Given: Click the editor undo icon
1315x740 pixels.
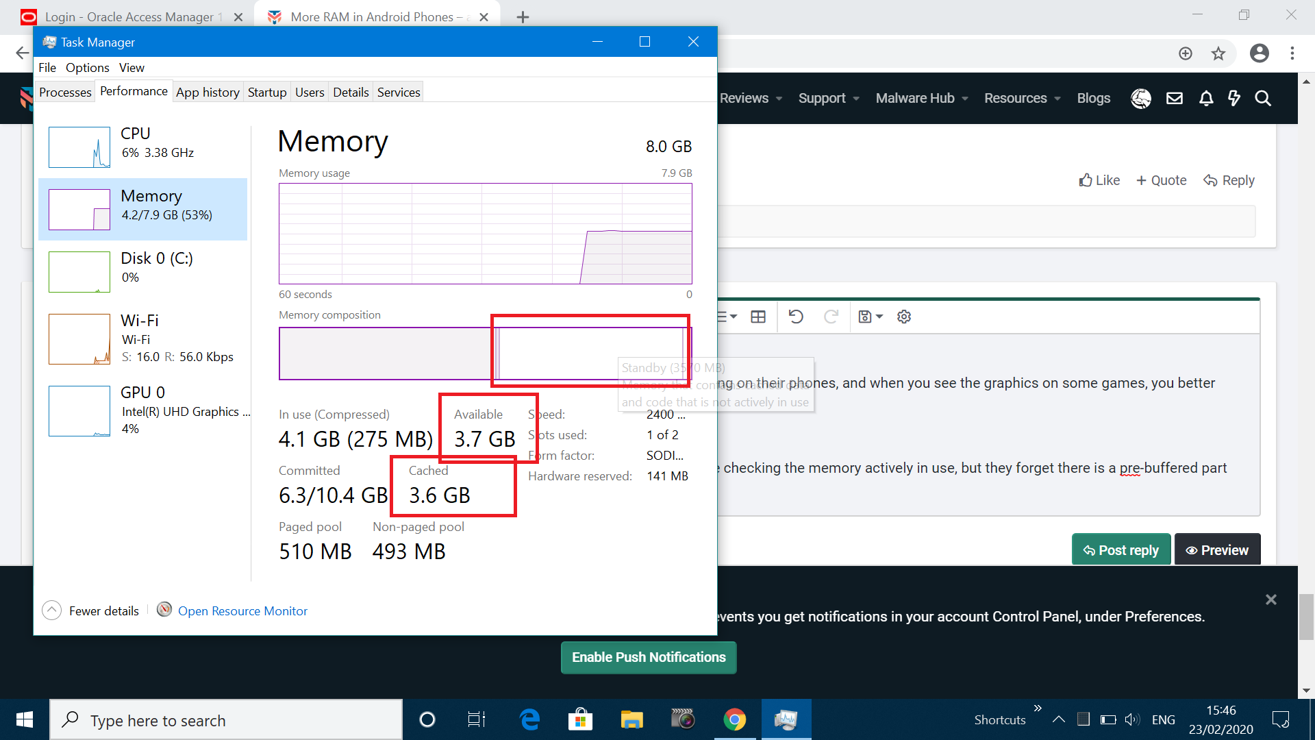Looking at the screenshot, I should point(795,317).
